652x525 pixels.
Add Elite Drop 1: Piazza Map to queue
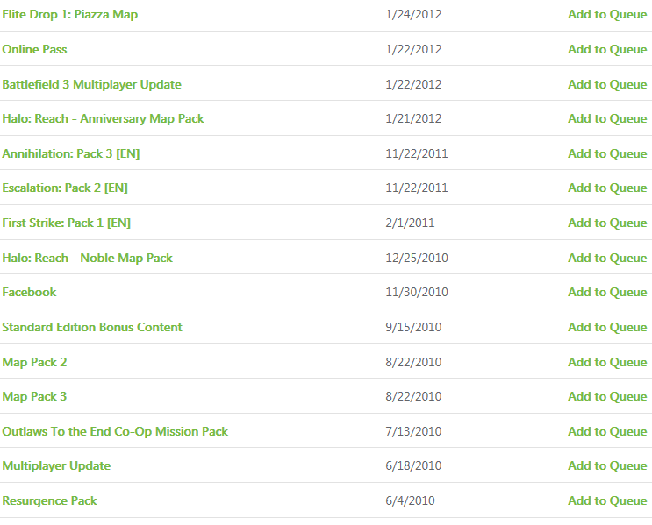click(606, 15)
